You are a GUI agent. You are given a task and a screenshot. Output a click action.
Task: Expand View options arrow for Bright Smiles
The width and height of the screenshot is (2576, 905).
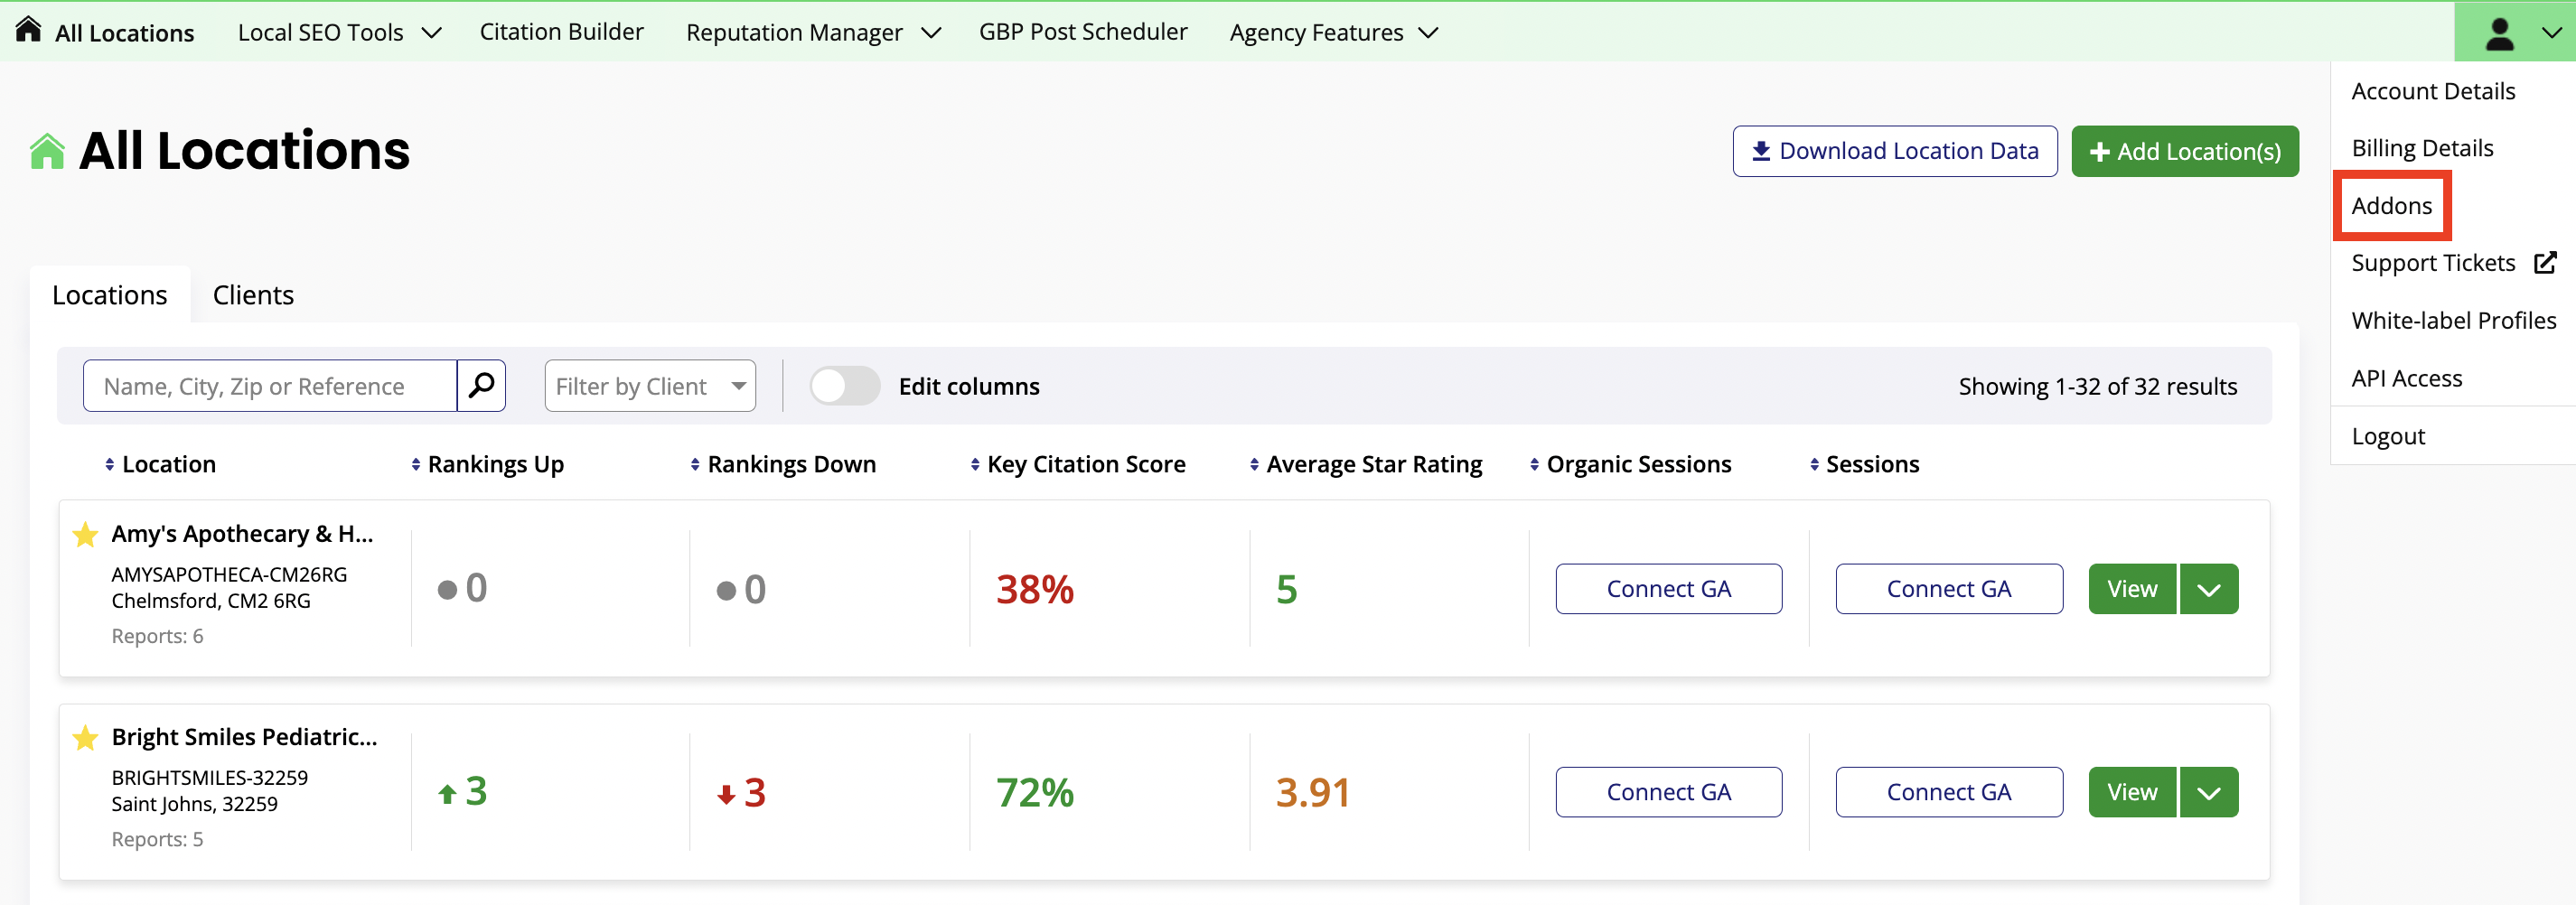coord(2208,793)
